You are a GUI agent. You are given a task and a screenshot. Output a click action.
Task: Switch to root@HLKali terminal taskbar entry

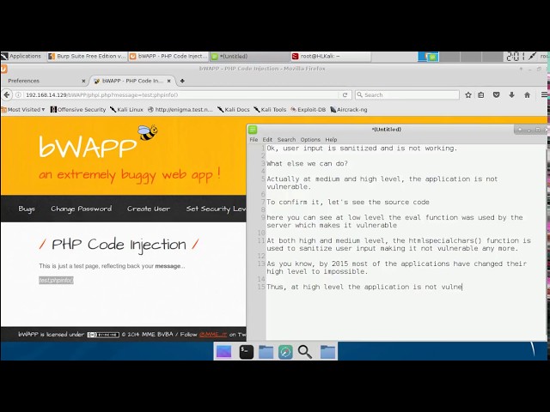pos(331,56)
